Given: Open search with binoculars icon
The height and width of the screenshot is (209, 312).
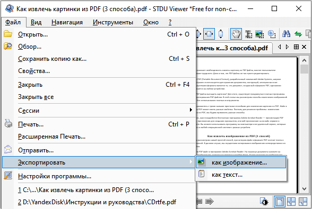Looking at the screenshot, I should [x=286, y=34].
